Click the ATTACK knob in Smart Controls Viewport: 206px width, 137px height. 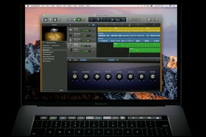click(97, 77)
